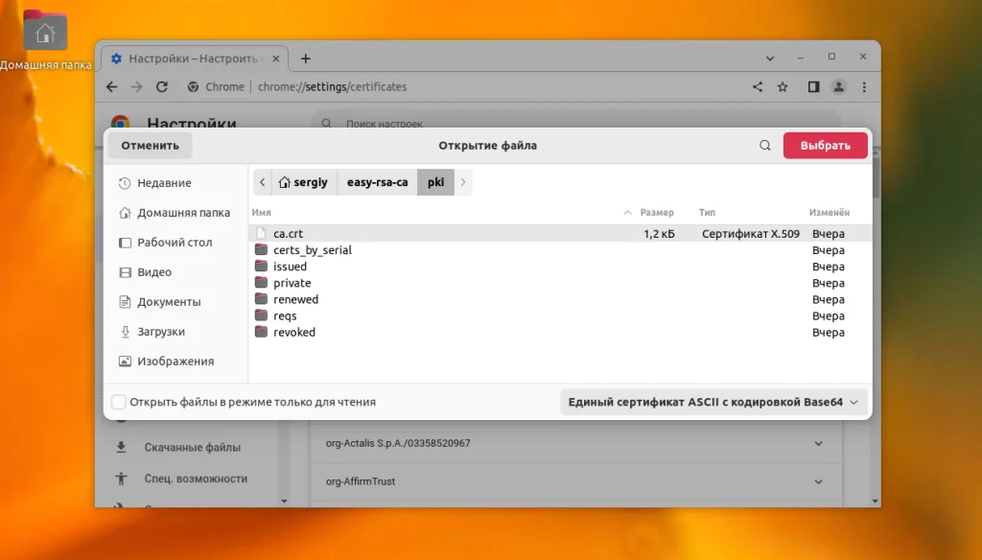Open the Chrome three-dot menu
Viewport: 982px width, 560px height.
click(863, 86)
